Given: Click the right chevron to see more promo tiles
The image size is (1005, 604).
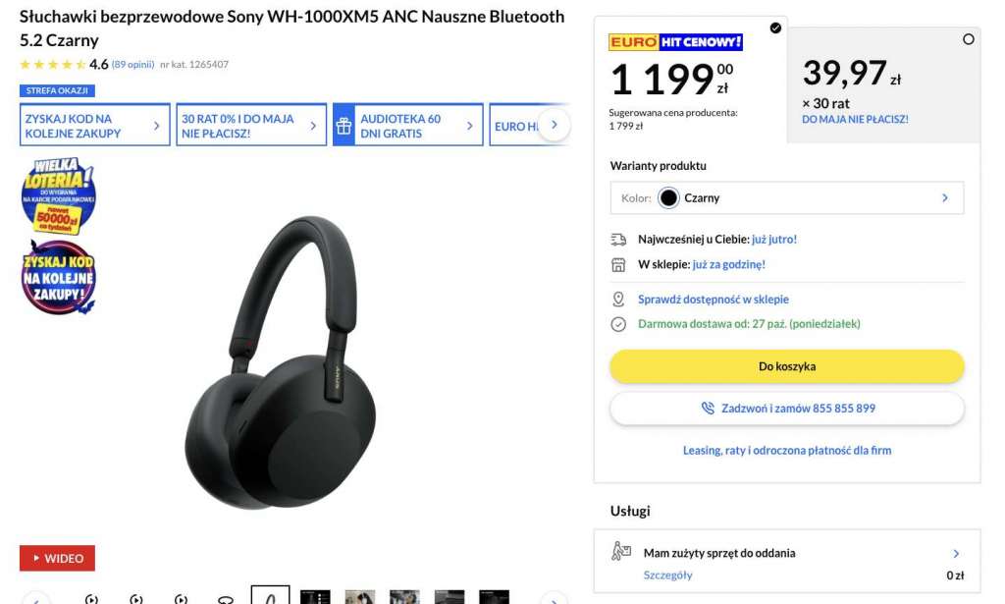Looking at the screenshot, I should coord(555,125).
